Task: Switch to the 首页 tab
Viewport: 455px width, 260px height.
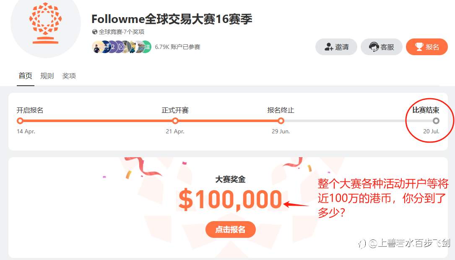Action: [26, 76]
